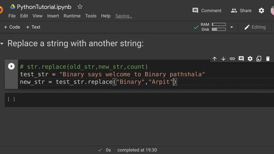Click the comment line str.replace syntax
The image size is (274, 154).
pyautogui.click(x=84, y=67)
